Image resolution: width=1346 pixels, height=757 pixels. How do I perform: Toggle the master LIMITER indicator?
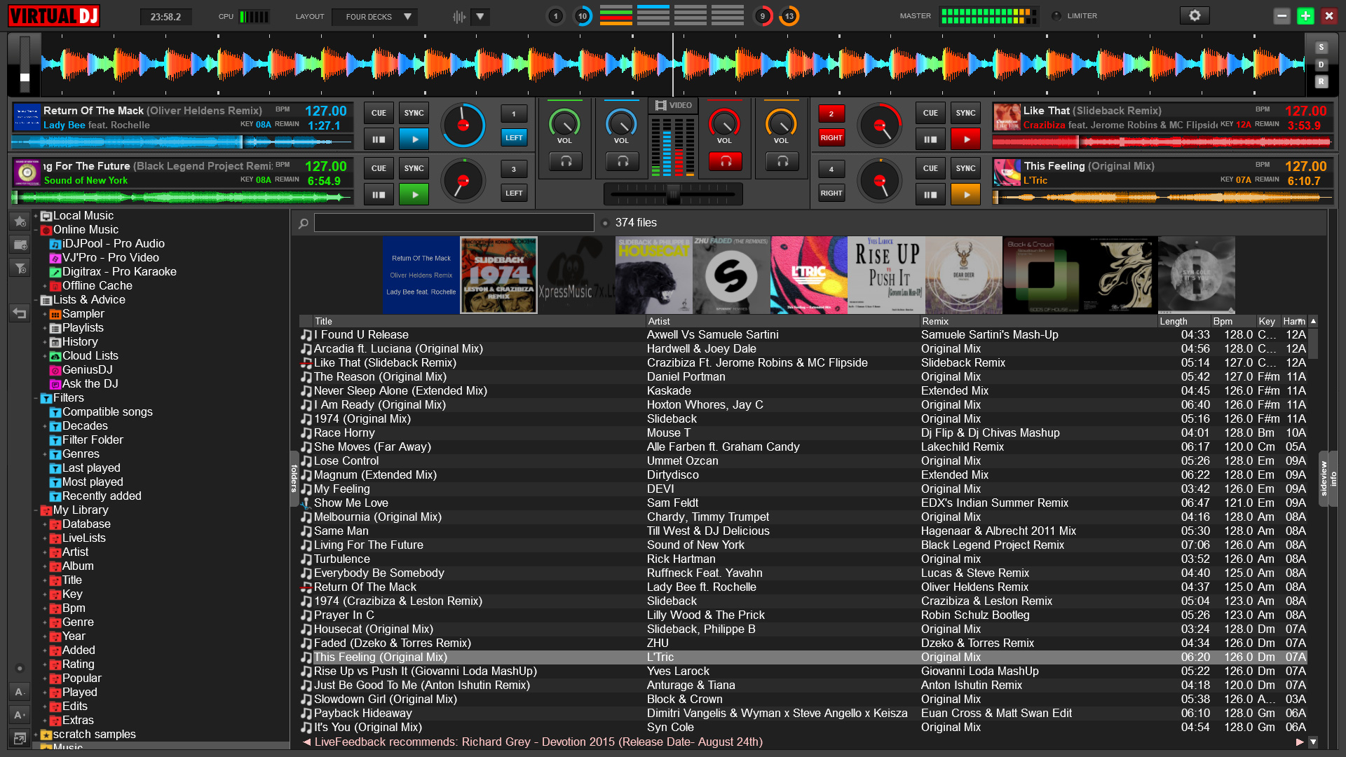click(x=1056, y=15)
